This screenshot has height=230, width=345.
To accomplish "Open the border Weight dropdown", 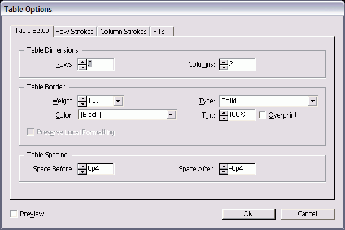I will [x=118, y=101].
